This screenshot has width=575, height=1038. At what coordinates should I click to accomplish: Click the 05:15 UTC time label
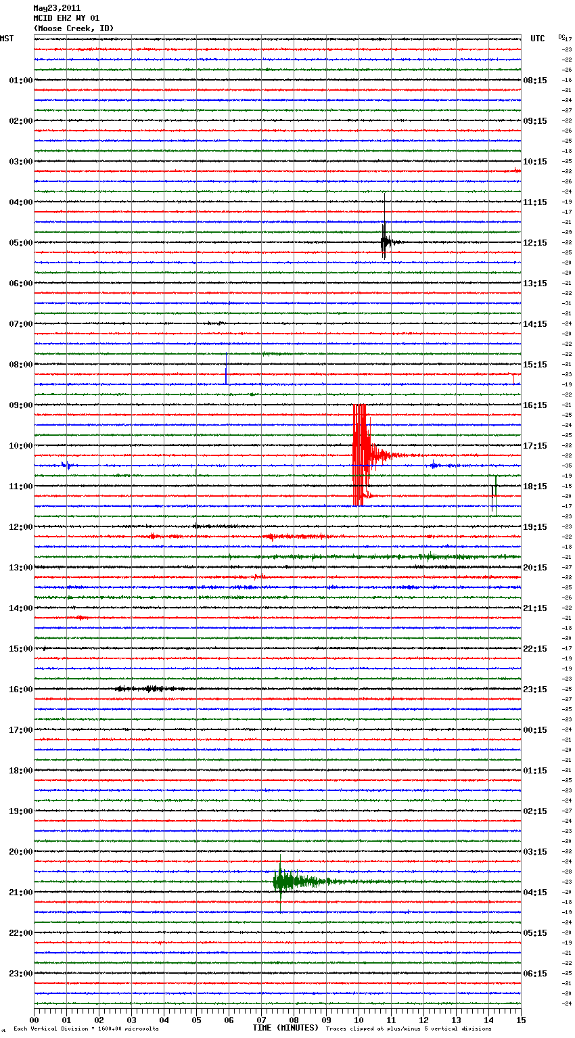[535, 933]
